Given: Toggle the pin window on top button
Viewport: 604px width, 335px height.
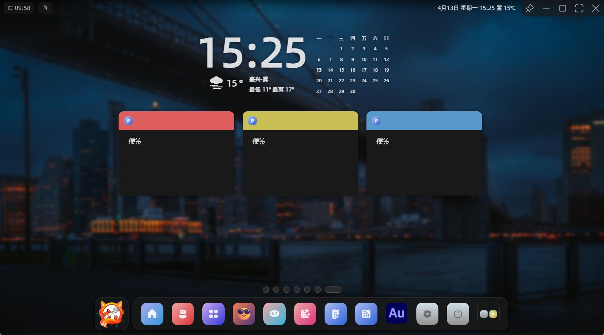Looking at the screenshot, I should click(529, 8).
